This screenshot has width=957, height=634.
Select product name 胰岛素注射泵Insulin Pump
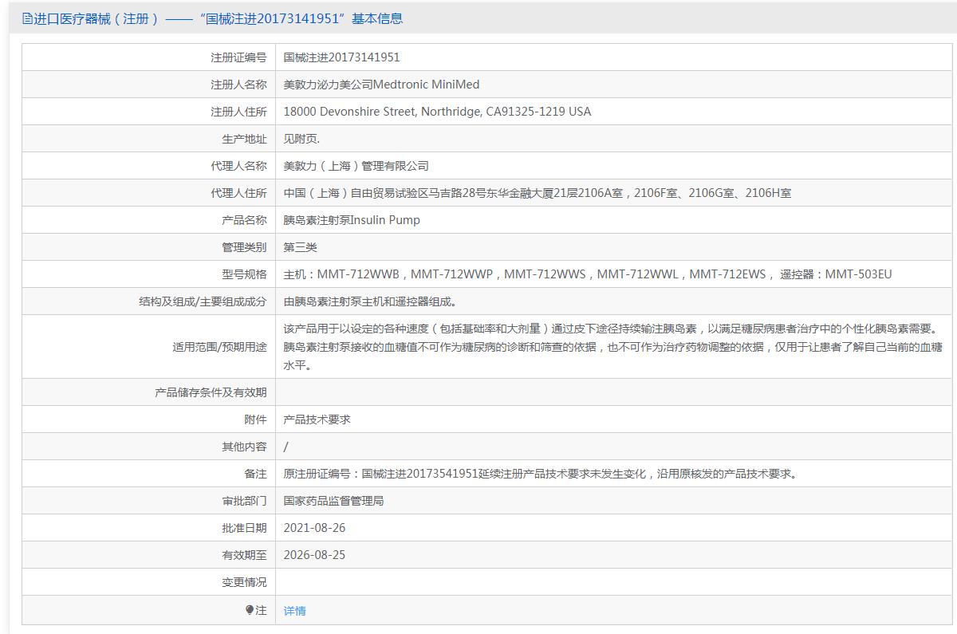352,220
